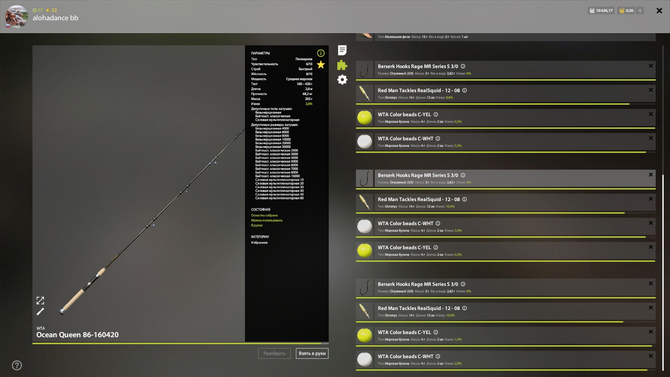
Task: Remove the C-WHT bead with 2,9% wear
Action: (651, 356)
